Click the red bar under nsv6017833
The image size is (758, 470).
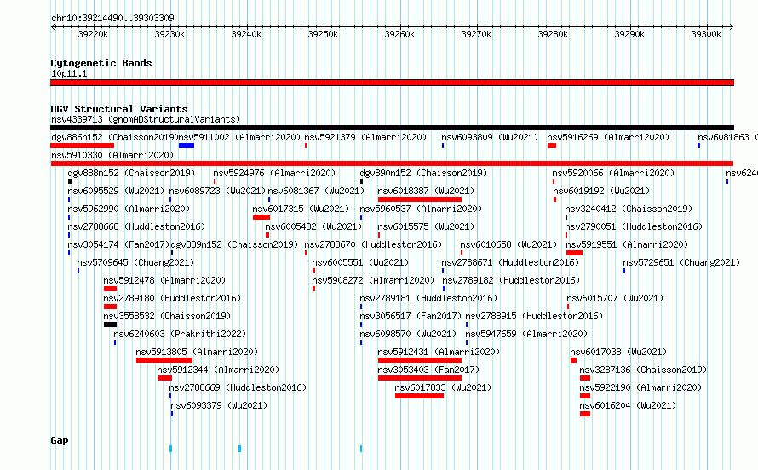coord(420,396)
